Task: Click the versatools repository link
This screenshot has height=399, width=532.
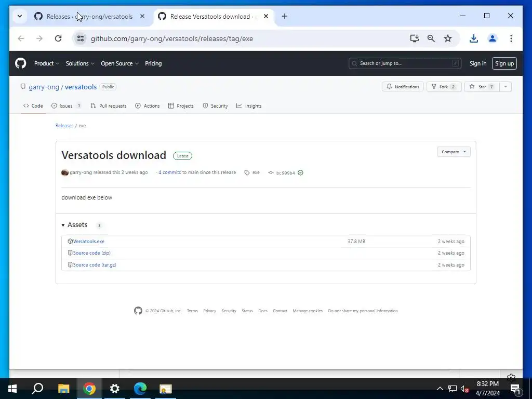Action: pos(81,87)
